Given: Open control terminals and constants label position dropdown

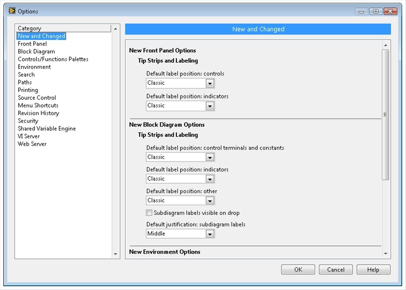Looking at the screenshot, I should (x=180, y=157).
